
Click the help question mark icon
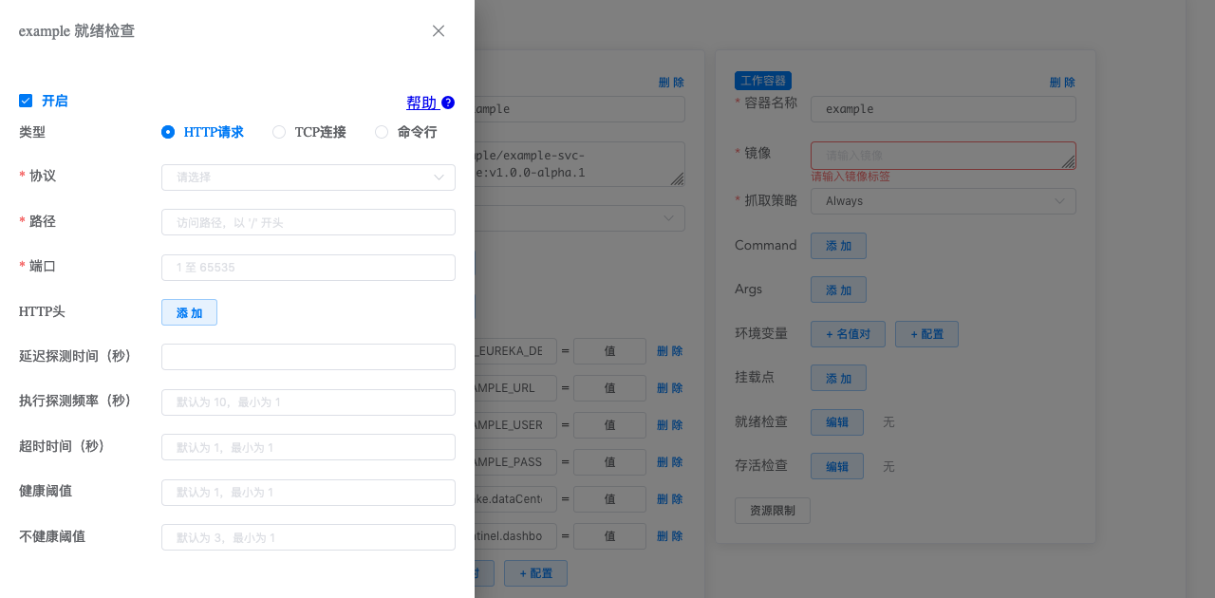pyautogui.click(x=448, y=103)
